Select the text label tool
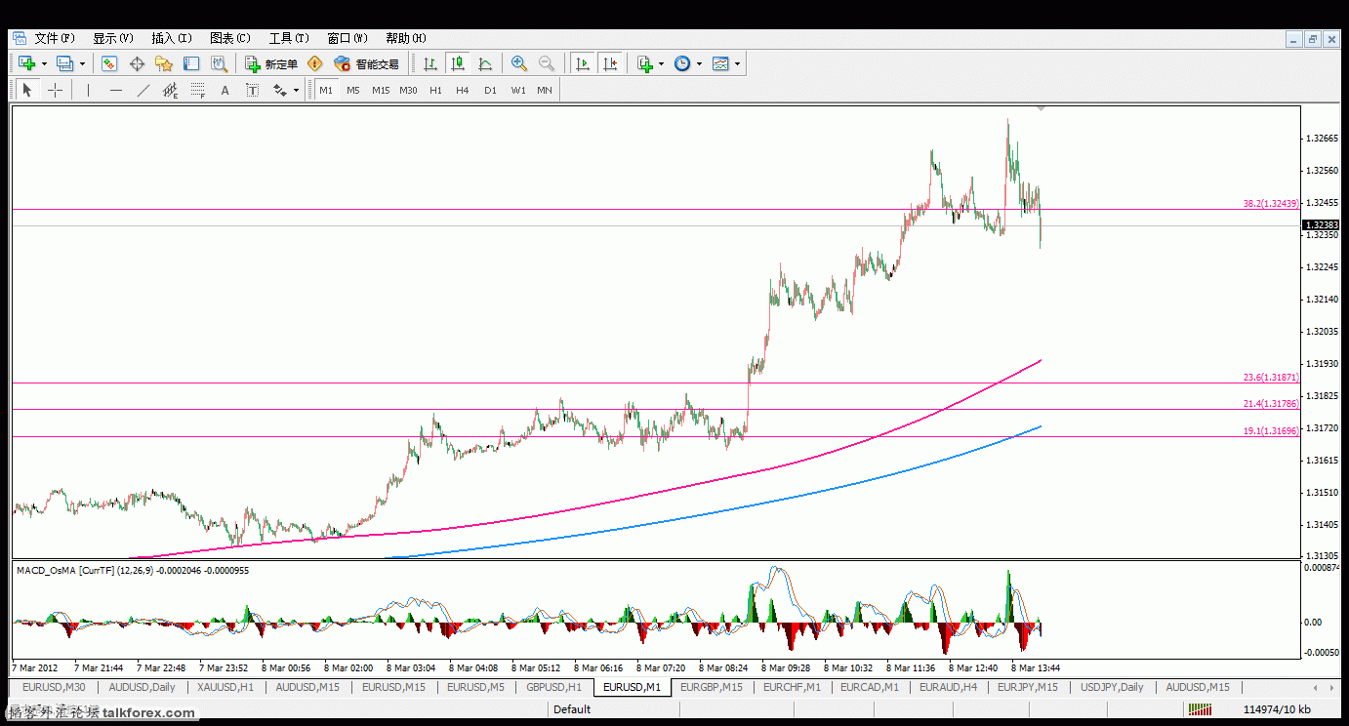Viewport: 1349px width, 726px height. tap(252, 90)
